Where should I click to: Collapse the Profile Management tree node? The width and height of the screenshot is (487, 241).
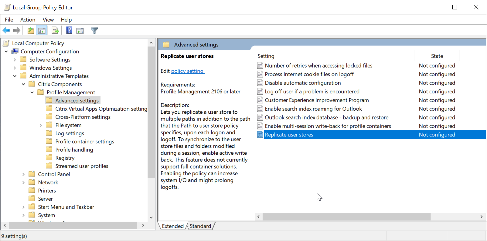(x=32, y=92)
